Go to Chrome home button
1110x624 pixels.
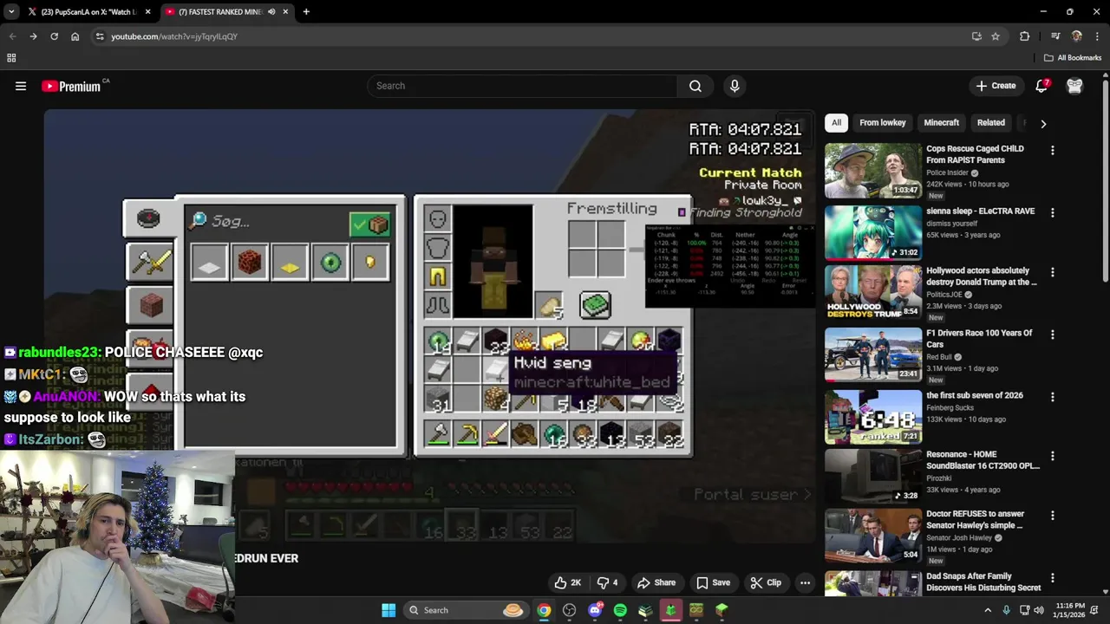click(75, 36)
